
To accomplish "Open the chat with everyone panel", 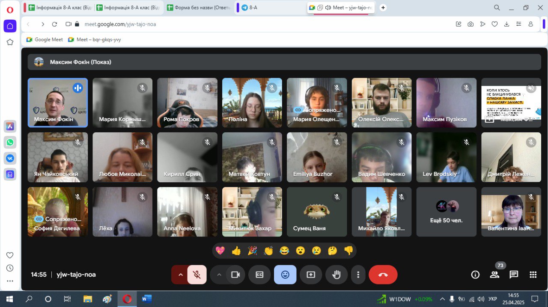I will pyautogui.click(x=514, y=275).
